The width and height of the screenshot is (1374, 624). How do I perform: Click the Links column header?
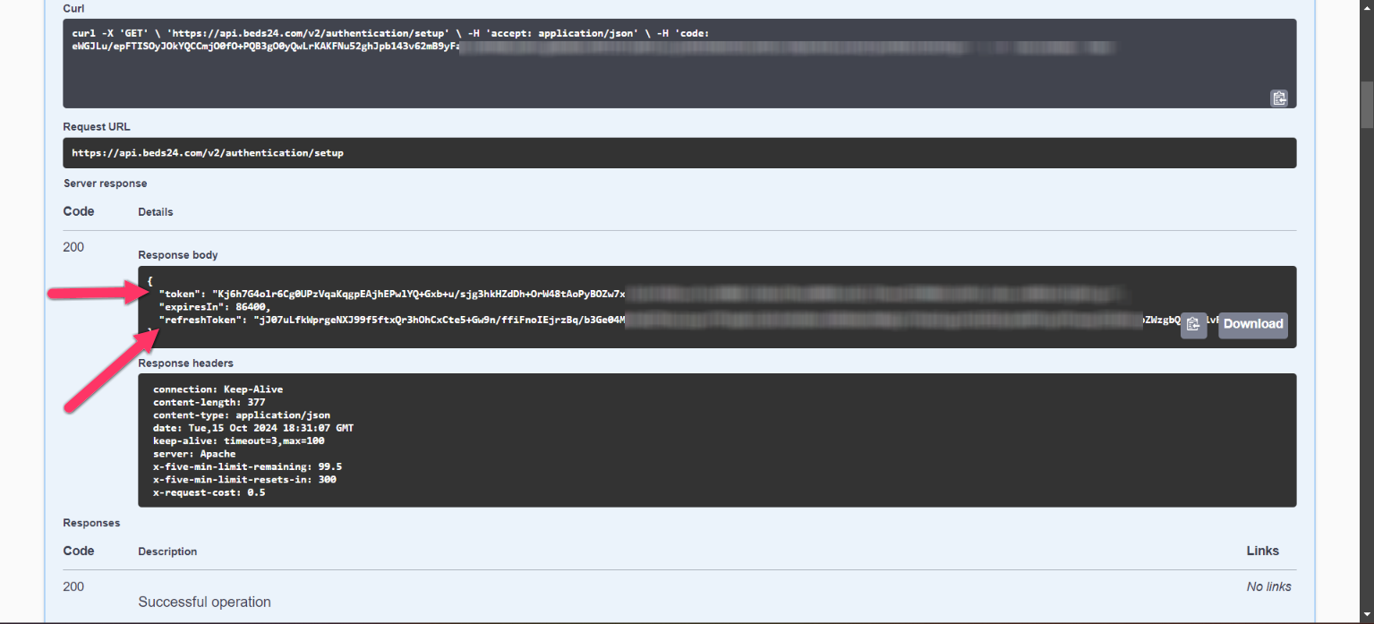click(x=1263, y=551)
